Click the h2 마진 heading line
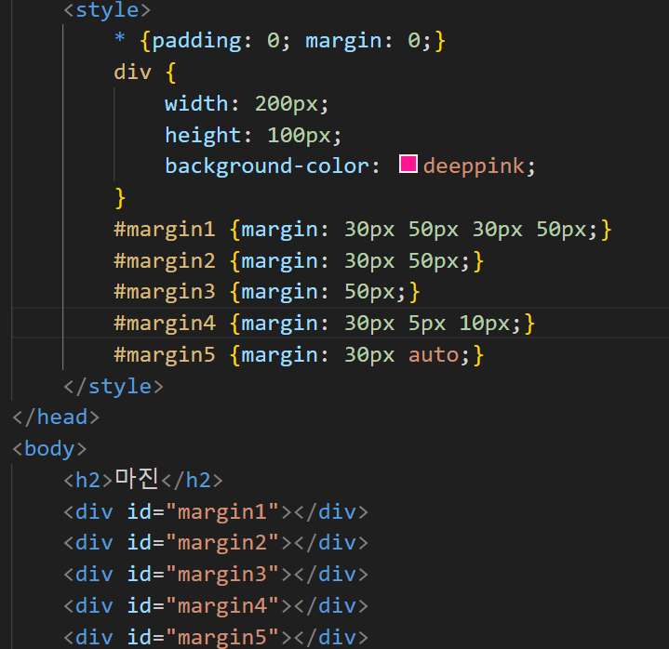The image size is (669, 649). tap(143, 480)
